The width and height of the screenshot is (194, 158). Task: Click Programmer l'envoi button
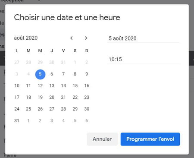[150, 139]
